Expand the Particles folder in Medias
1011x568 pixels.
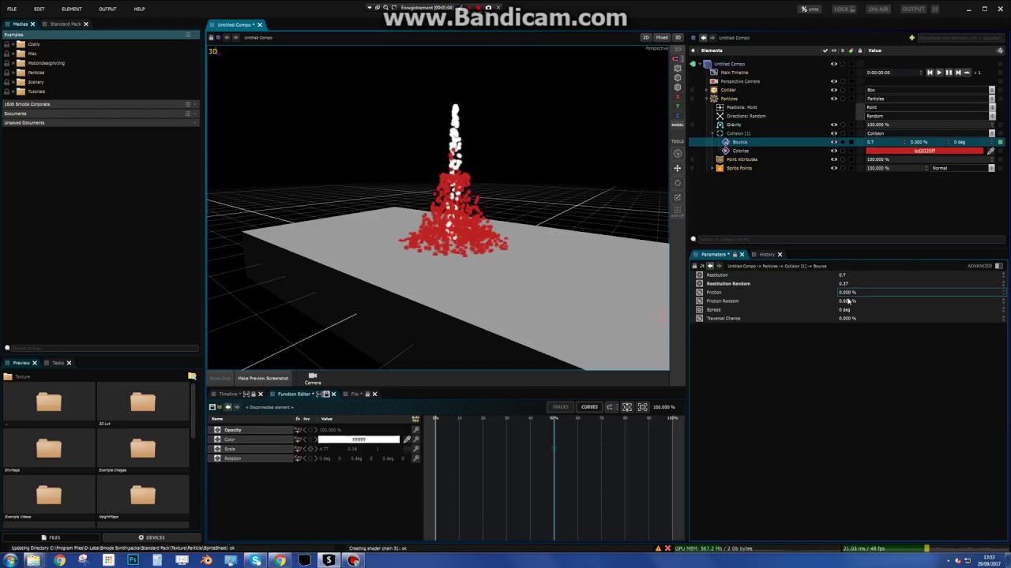(x=13, y=73)
